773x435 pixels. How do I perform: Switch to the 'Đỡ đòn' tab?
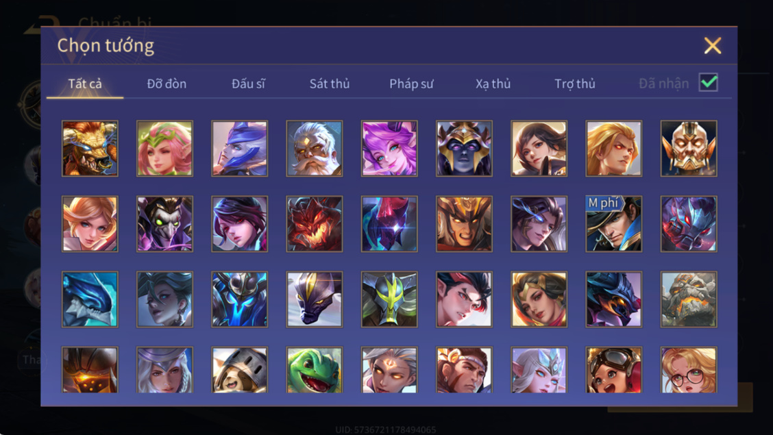[167, 84]
